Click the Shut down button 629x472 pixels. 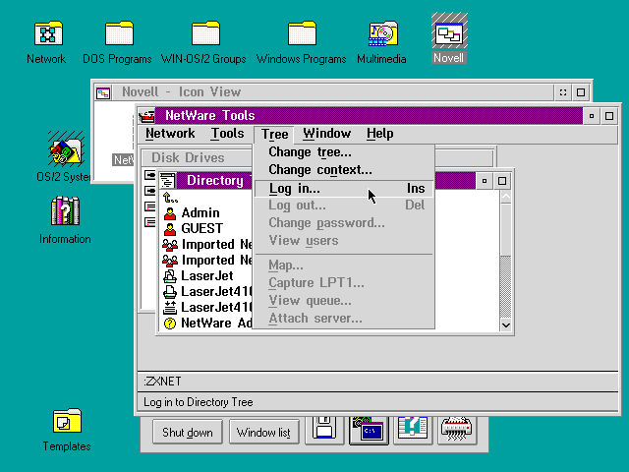pos(188,433)
